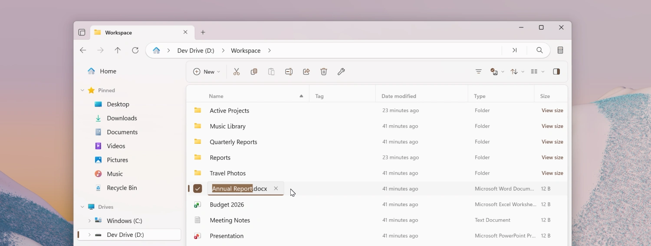Image resolution: width=651 pixels, height=246 pixels.
Task: Open the selection options filter icon
Action: pyautogui.click(x=479, y=72)
